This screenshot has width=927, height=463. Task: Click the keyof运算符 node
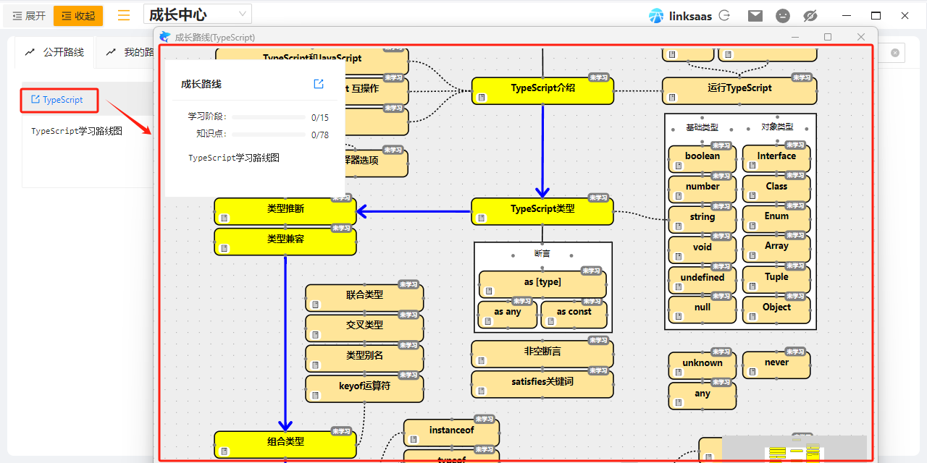pos(364,388)
